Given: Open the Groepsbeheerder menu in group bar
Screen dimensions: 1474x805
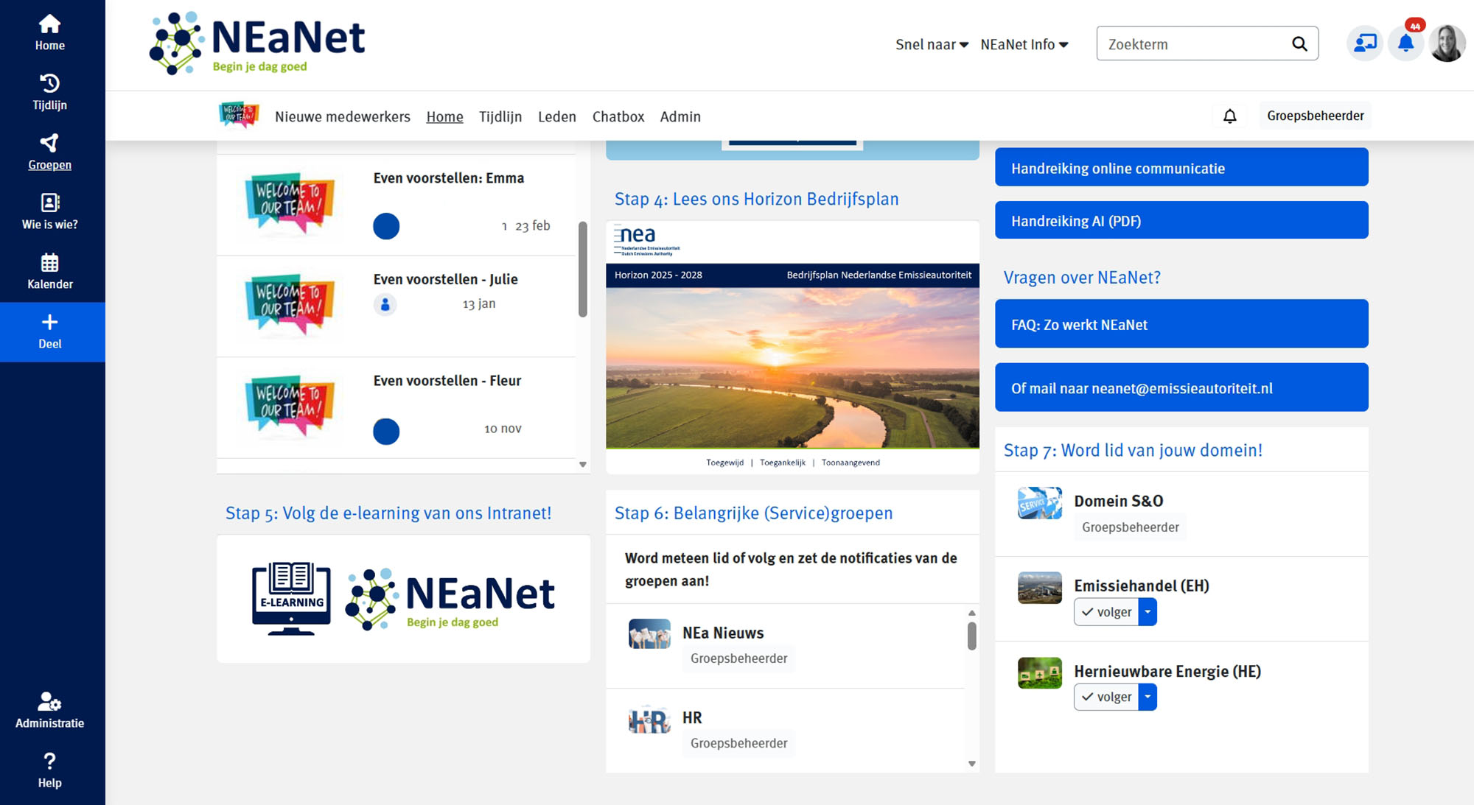Looking at the screenshot, I should (x=1316, y=116).
